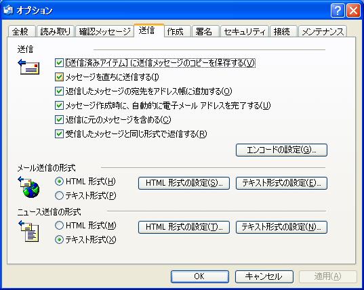The image size is (364, 290).
Task: Open エンコードの設定(G) dialog
Action: pos(281,150)
